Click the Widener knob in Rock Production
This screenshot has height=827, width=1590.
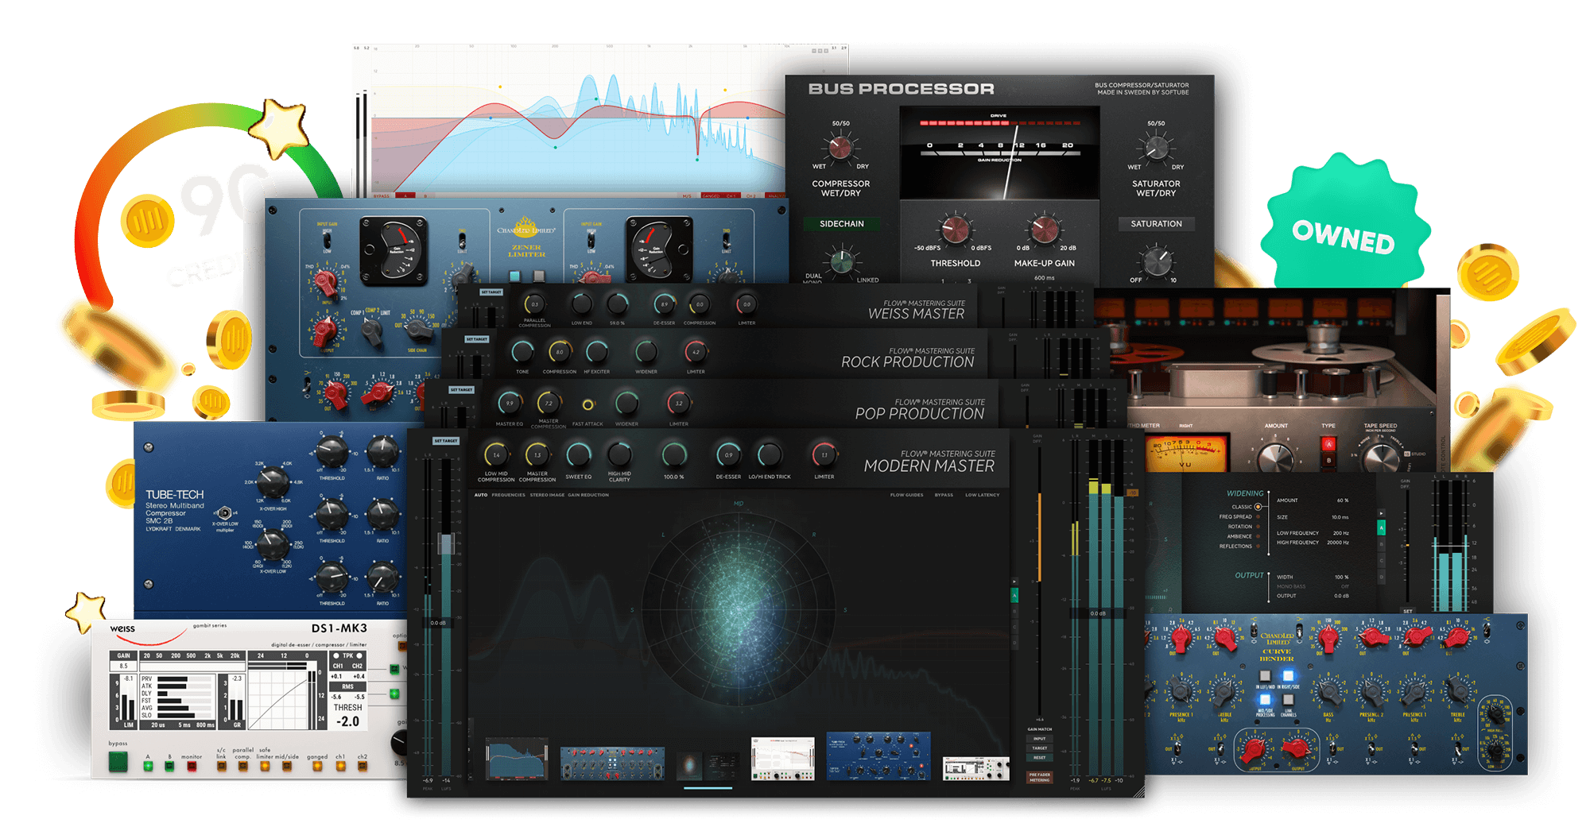point(646,351)
